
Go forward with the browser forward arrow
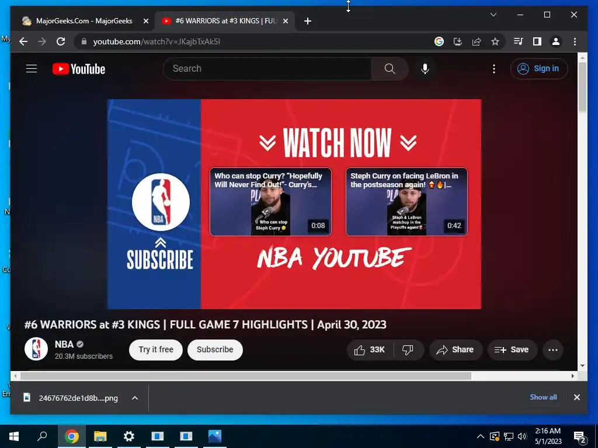click(x=42, y=41)
